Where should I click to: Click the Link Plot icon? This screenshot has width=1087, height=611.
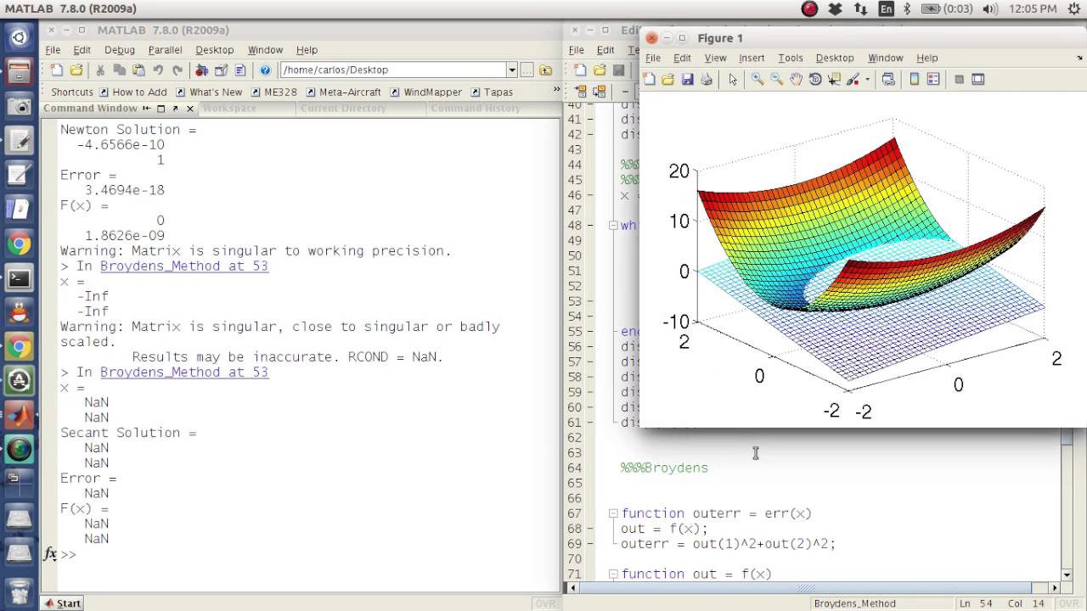coord(888,79)
